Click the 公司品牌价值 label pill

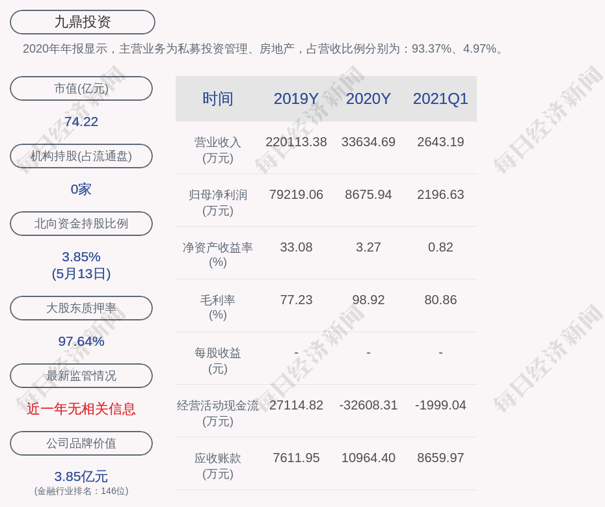tap(81, 443)
